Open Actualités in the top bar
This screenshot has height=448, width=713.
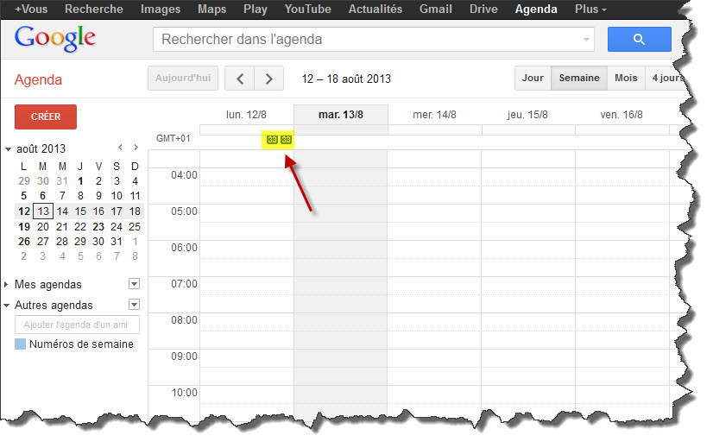(375, 9)
